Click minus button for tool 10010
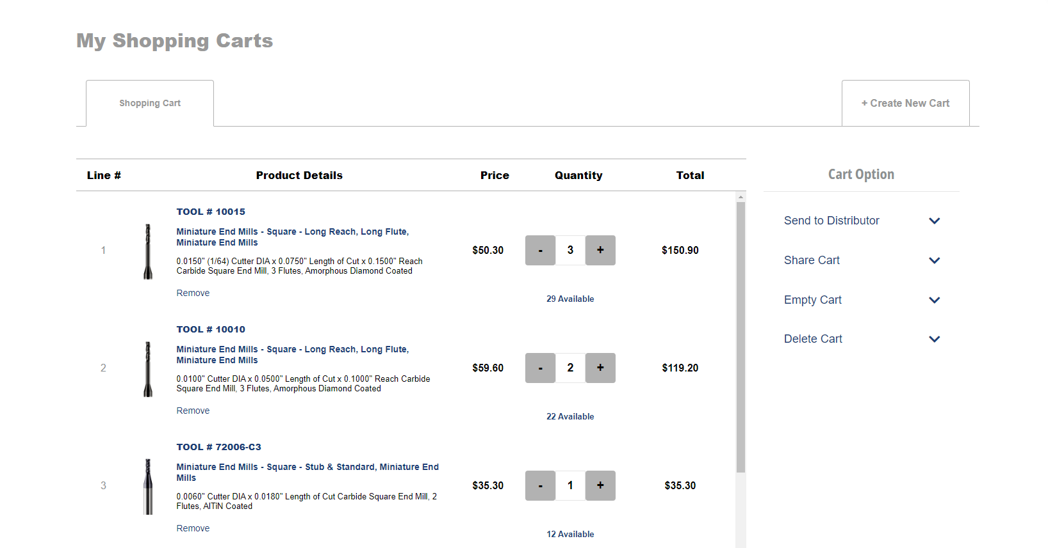This screenshot has height=548, width=1048. pyautogui.click(x=540, y=368)
